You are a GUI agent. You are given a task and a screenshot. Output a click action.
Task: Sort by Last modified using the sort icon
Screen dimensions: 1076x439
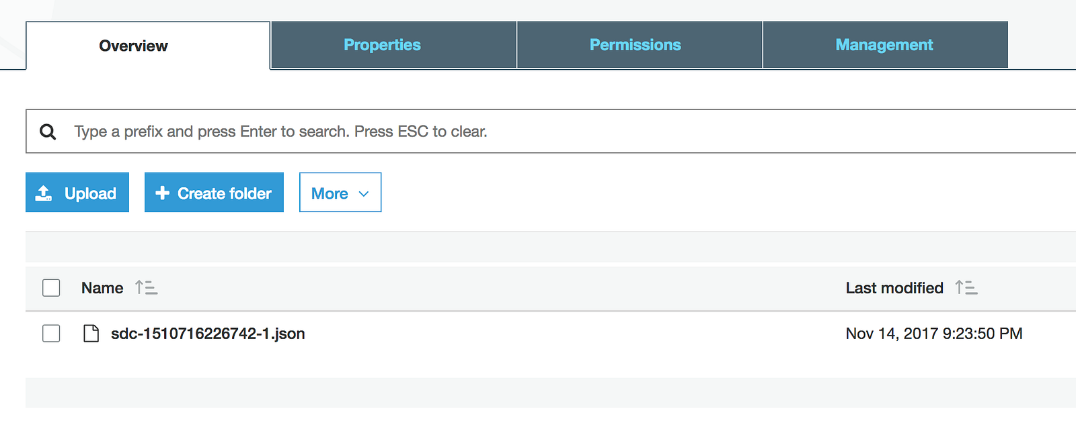[966, 288]
